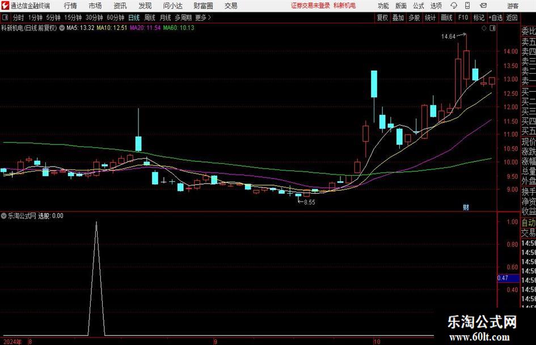Click the signal spike in 选股 indicator panel
The image size is (536, 345).
tap(96, 278)
